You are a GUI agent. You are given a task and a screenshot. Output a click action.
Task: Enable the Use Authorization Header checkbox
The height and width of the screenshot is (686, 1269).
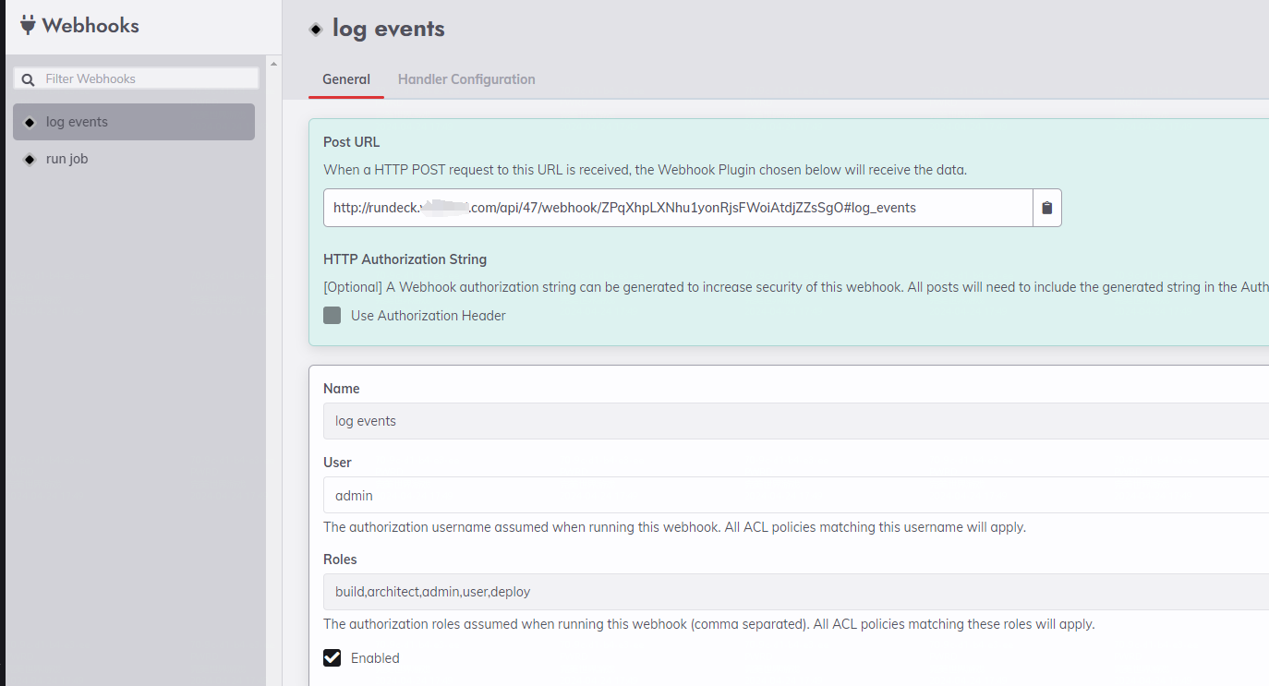332,316
